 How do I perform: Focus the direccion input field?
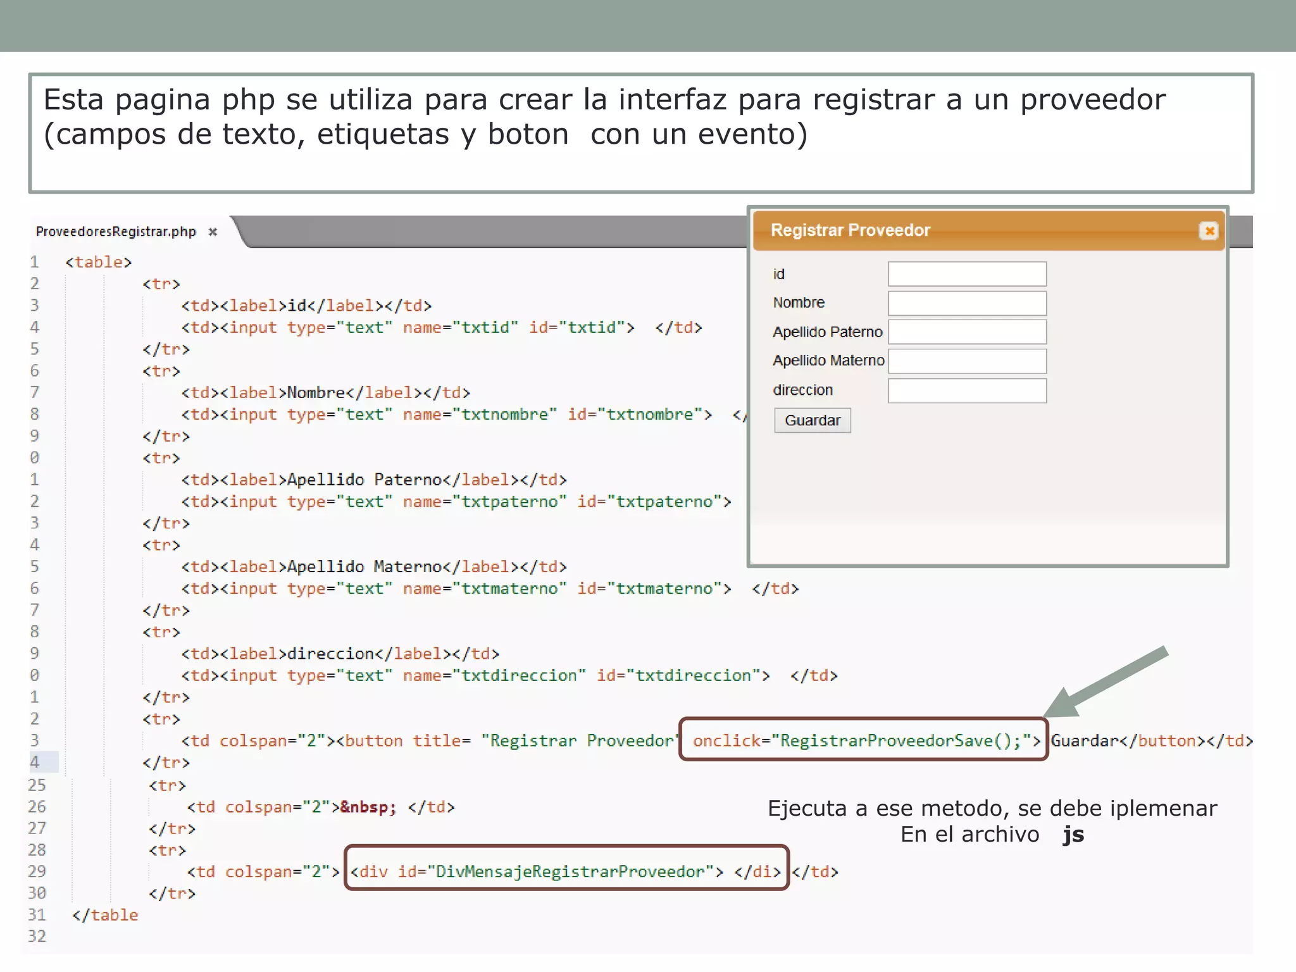point(967,390)
